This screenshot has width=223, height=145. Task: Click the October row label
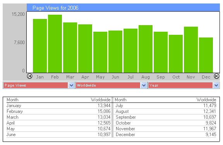pyautogui.click(x=123, y=123)
